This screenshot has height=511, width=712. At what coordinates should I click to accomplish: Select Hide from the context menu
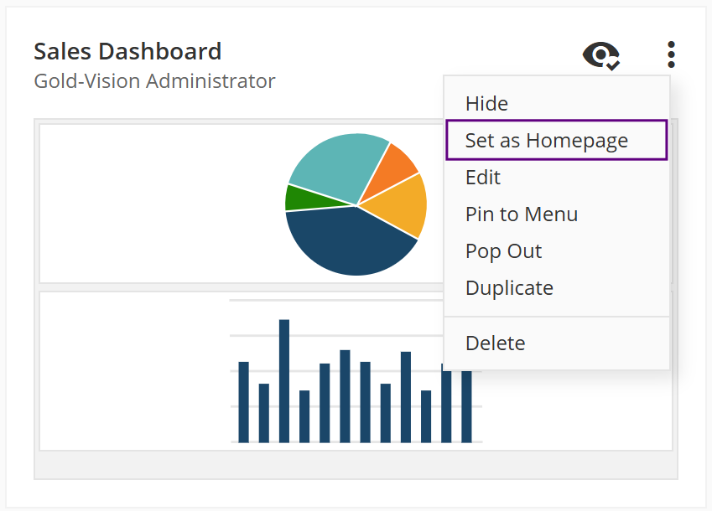486,103
